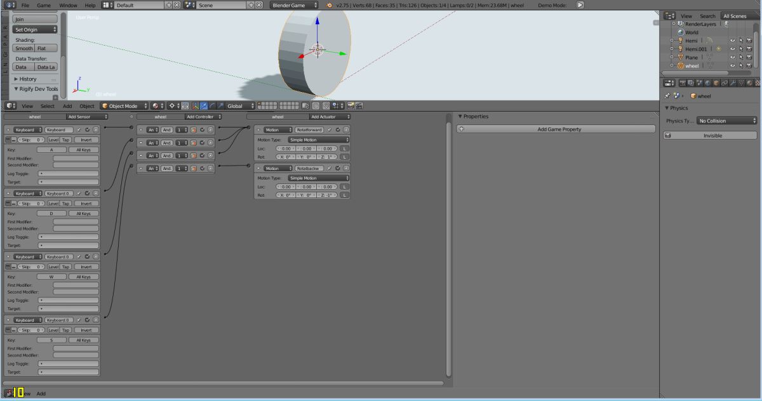Screen dimensions: 762x401
Task: Open the Physics Type No Collision dropdown
Action: click(x=726, y=121)
